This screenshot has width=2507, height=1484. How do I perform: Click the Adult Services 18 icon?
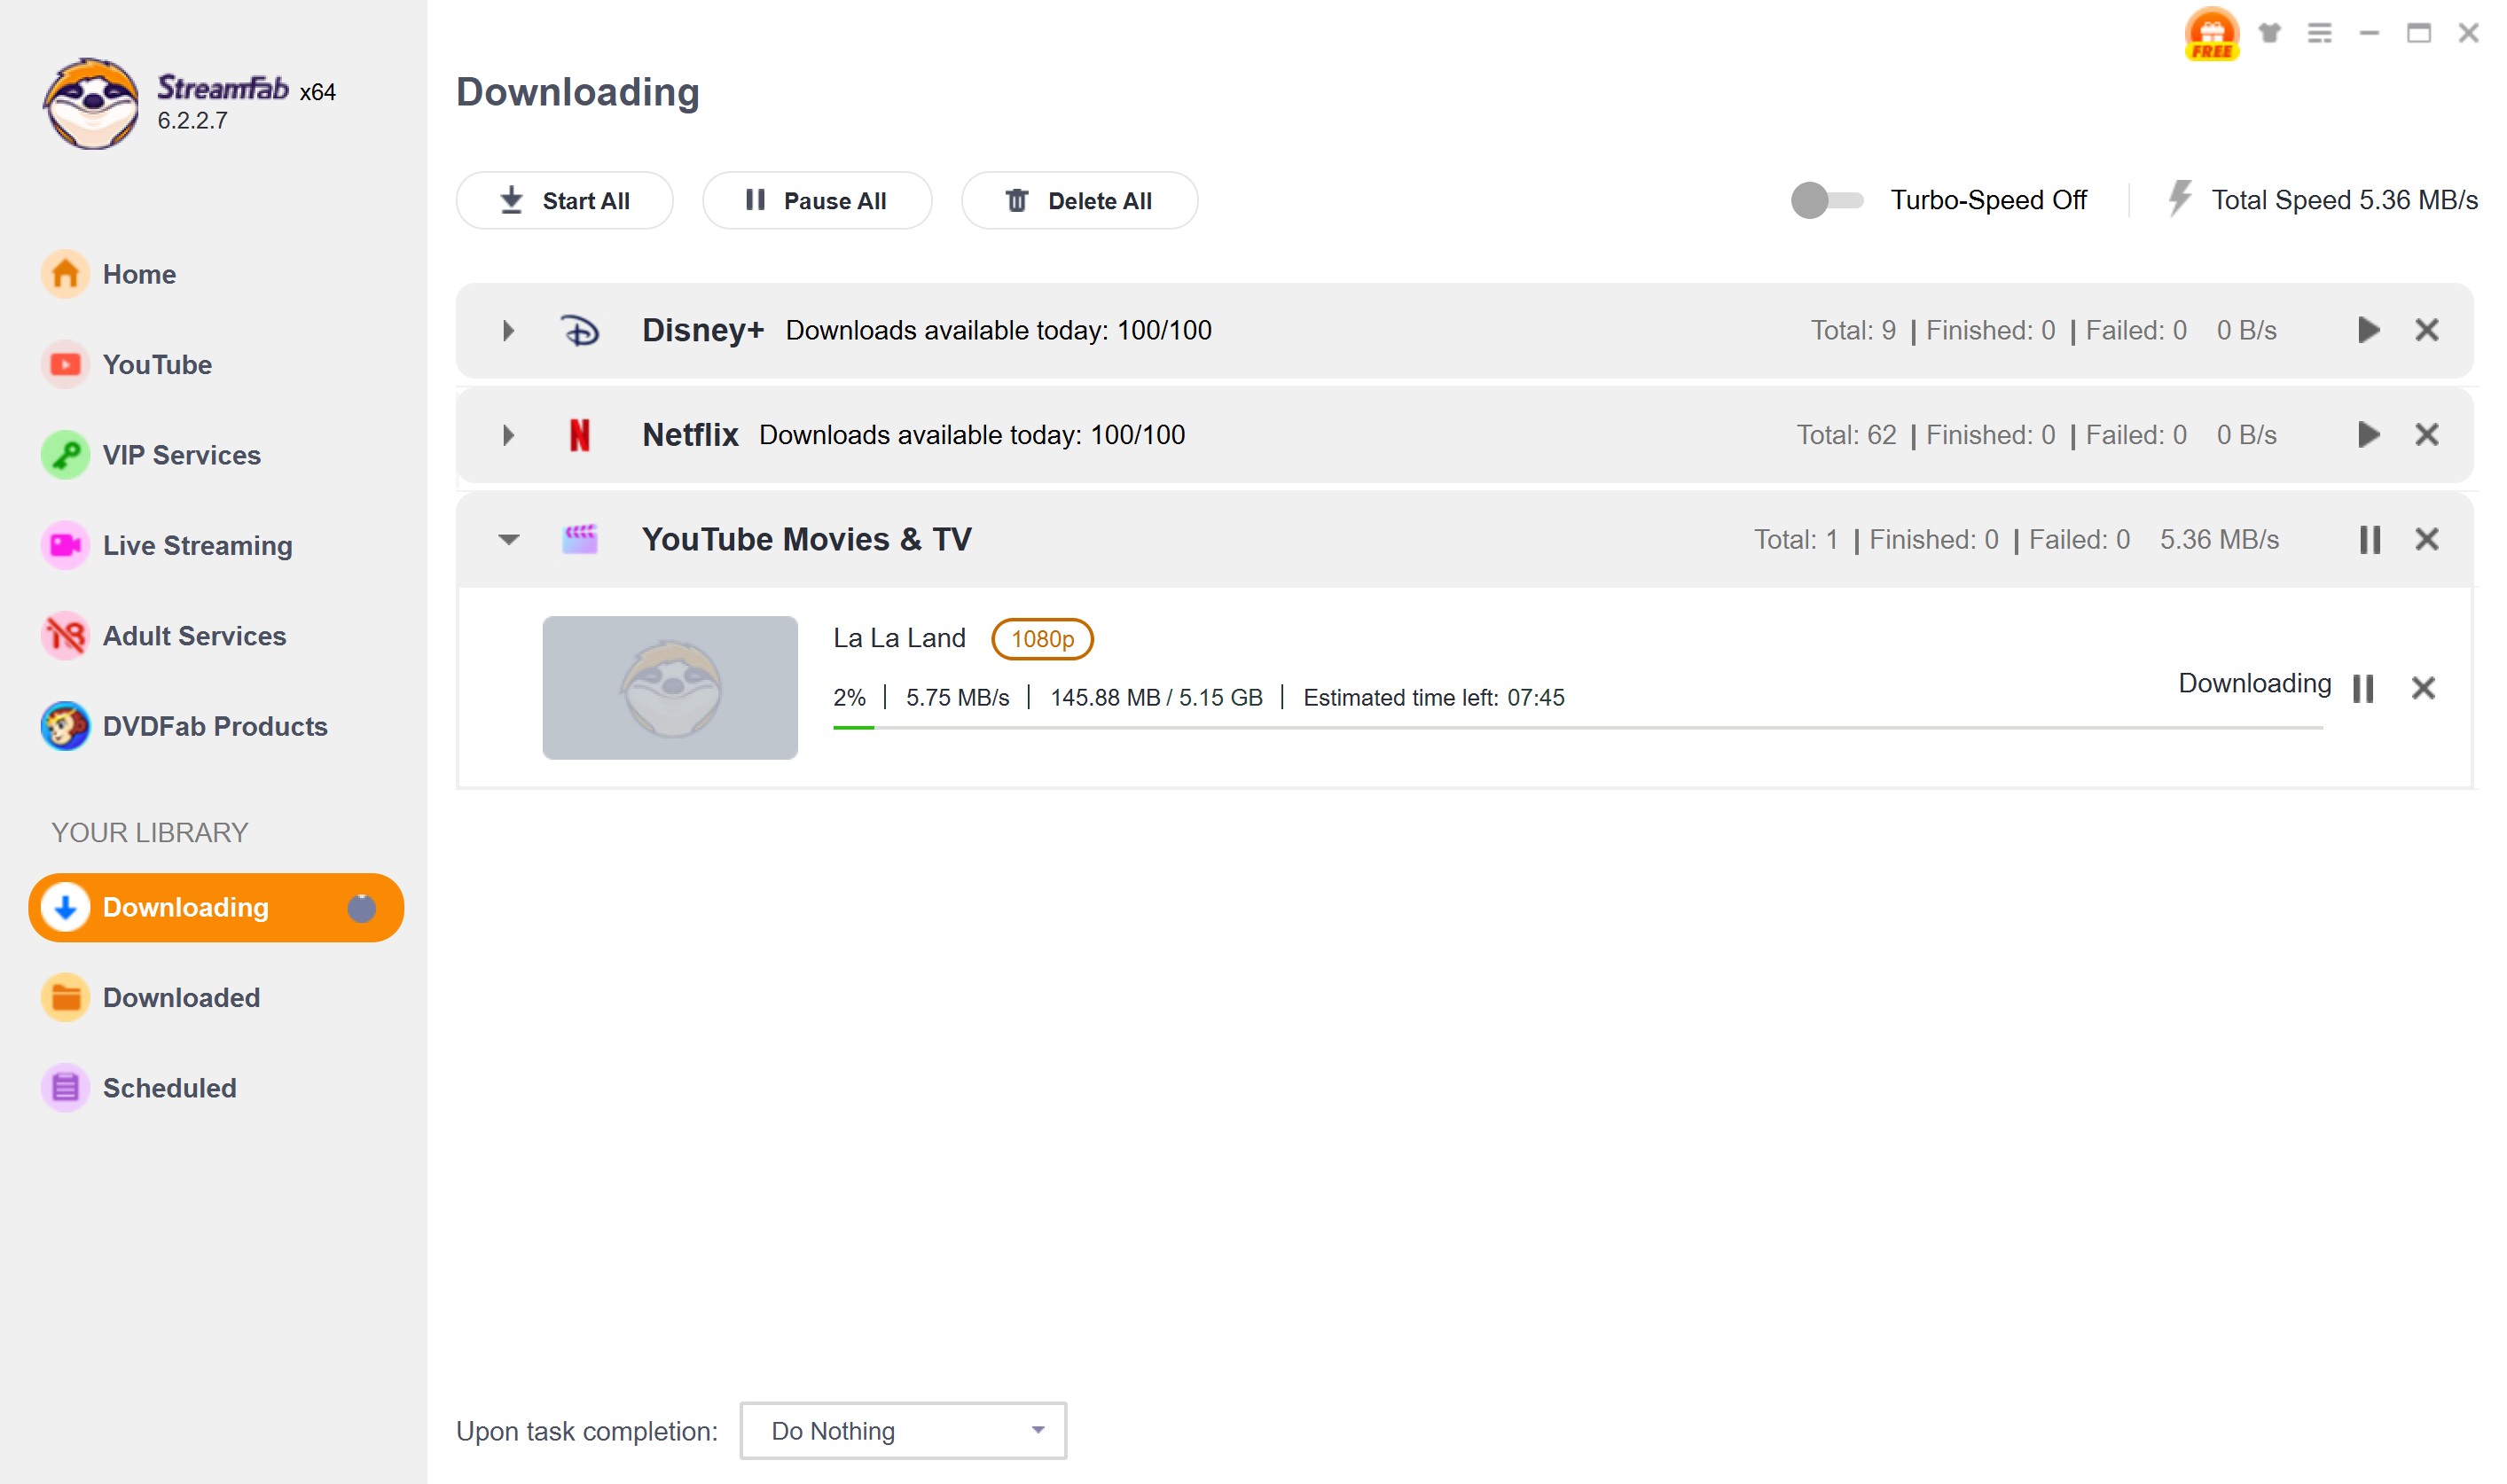pyautogui.click(x=65, y=635)
